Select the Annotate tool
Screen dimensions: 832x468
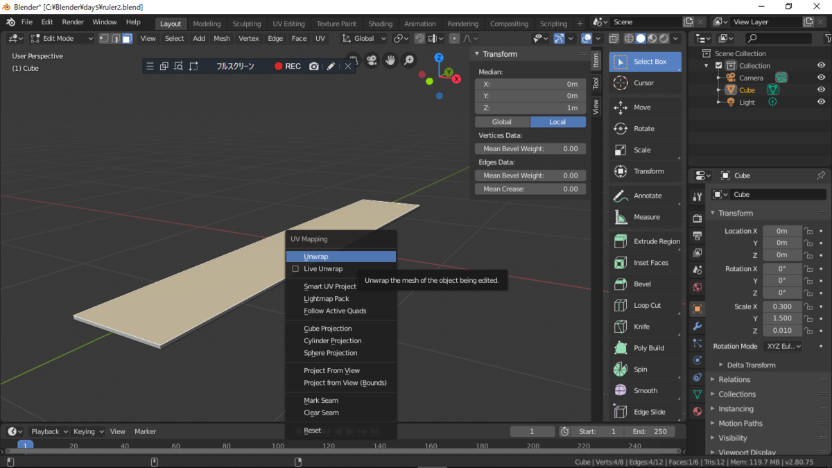pos(645,196)
